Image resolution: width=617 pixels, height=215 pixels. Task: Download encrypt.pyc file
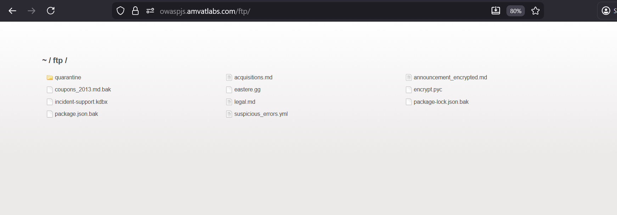(x=427, y=90)
